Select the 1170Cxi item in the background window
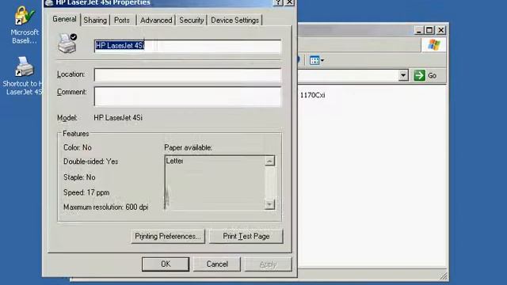Image resolution: width=507 pixels, height=285 pixels. pos(312,95)
